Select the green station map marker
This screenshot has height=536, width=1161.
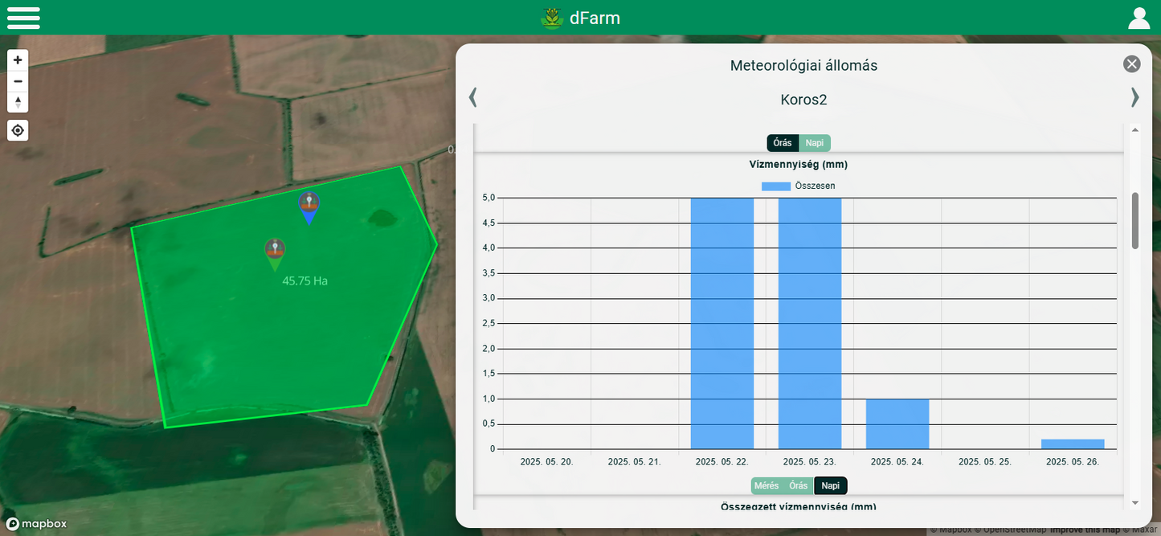click(x=275, y=252)
